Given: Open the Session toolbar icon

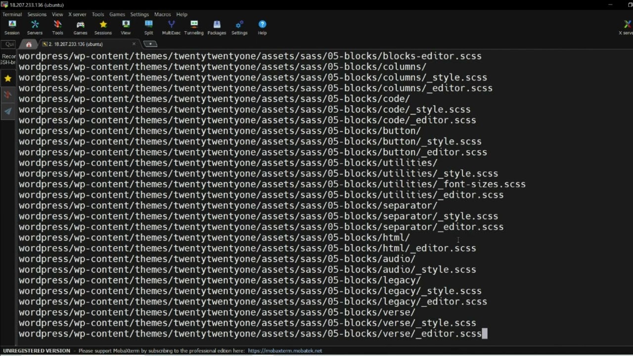Looking at the screenshot, I should pos(12,28).
